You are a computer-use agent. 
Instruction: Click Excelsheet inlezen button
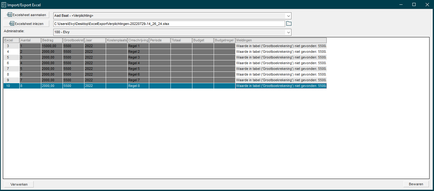click(27, 24)
